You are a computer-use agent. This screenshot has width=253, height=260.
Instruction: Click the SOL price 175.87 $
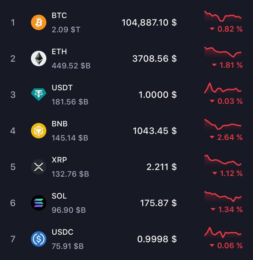(158, 203)
